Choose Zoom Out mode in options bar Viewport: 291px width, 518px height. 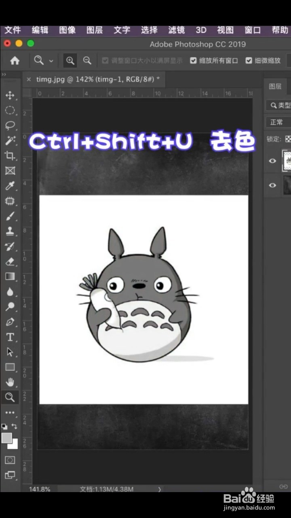click(87, 61)
